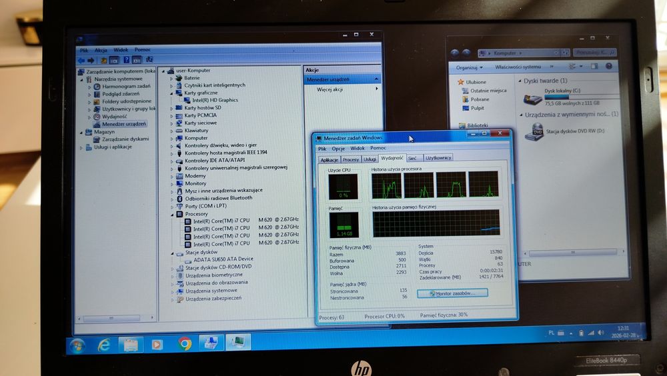Collapse Dyski twarde group header

click(x=520, y=81)
